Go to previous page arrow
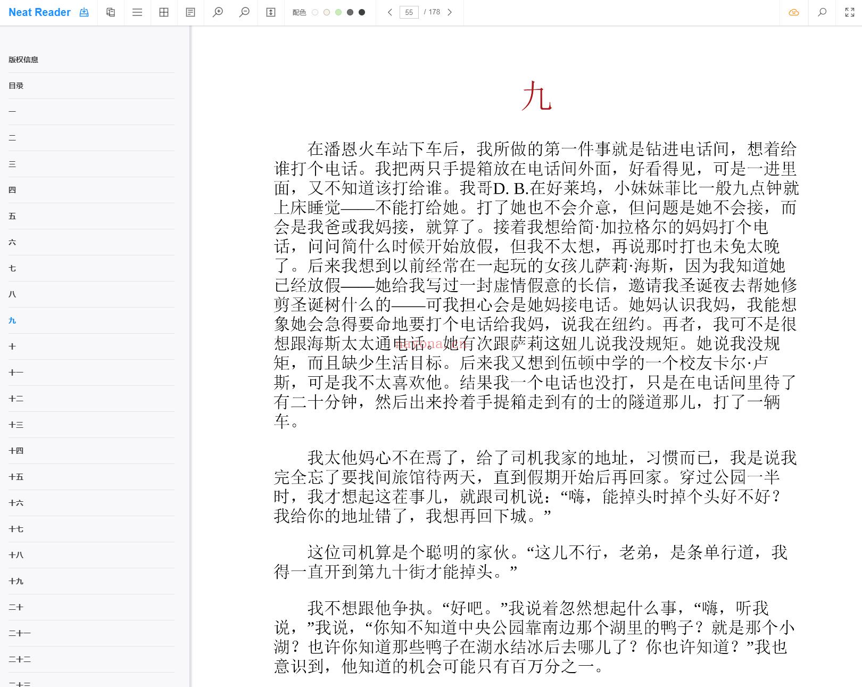This screenshot has width=862, height=687. coord(389,12)
